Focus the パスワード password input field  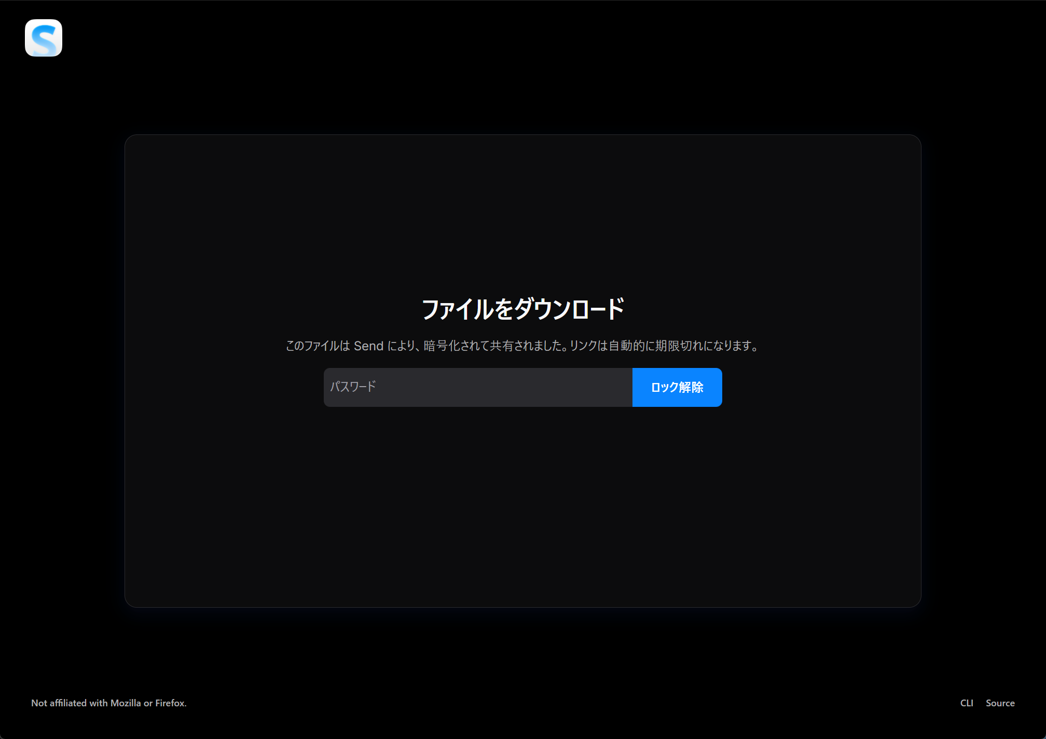(478, 387)
